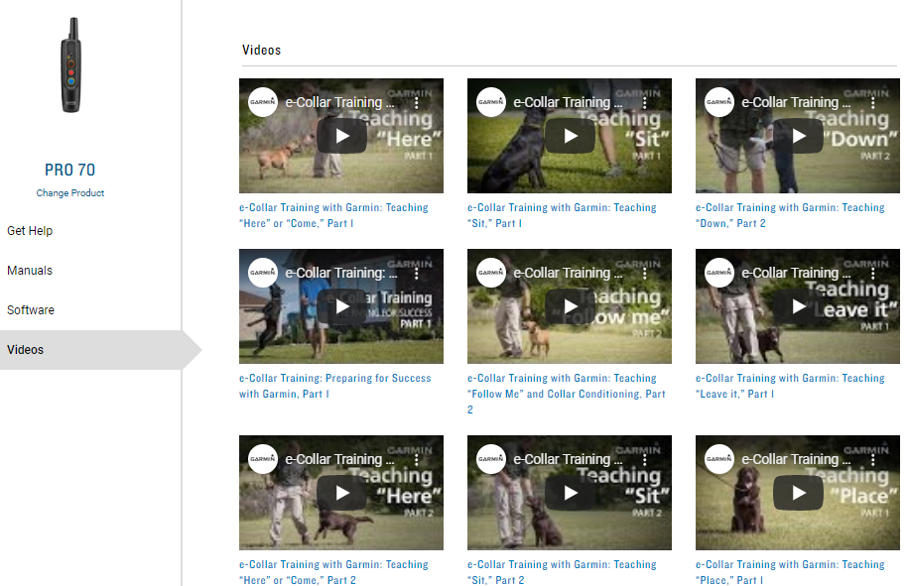Play the Preparing for Success Part 1 video
Screen dimensions: 909x586
341,306
